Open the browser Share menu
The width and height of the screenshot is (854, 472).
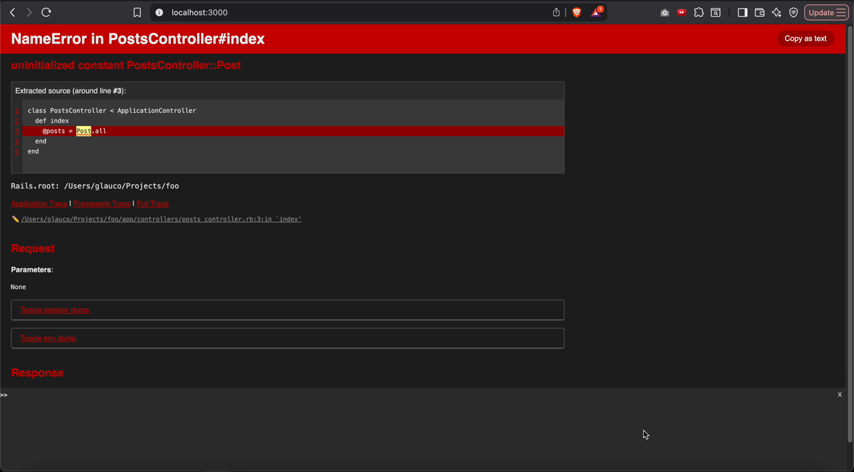(556, 12)
